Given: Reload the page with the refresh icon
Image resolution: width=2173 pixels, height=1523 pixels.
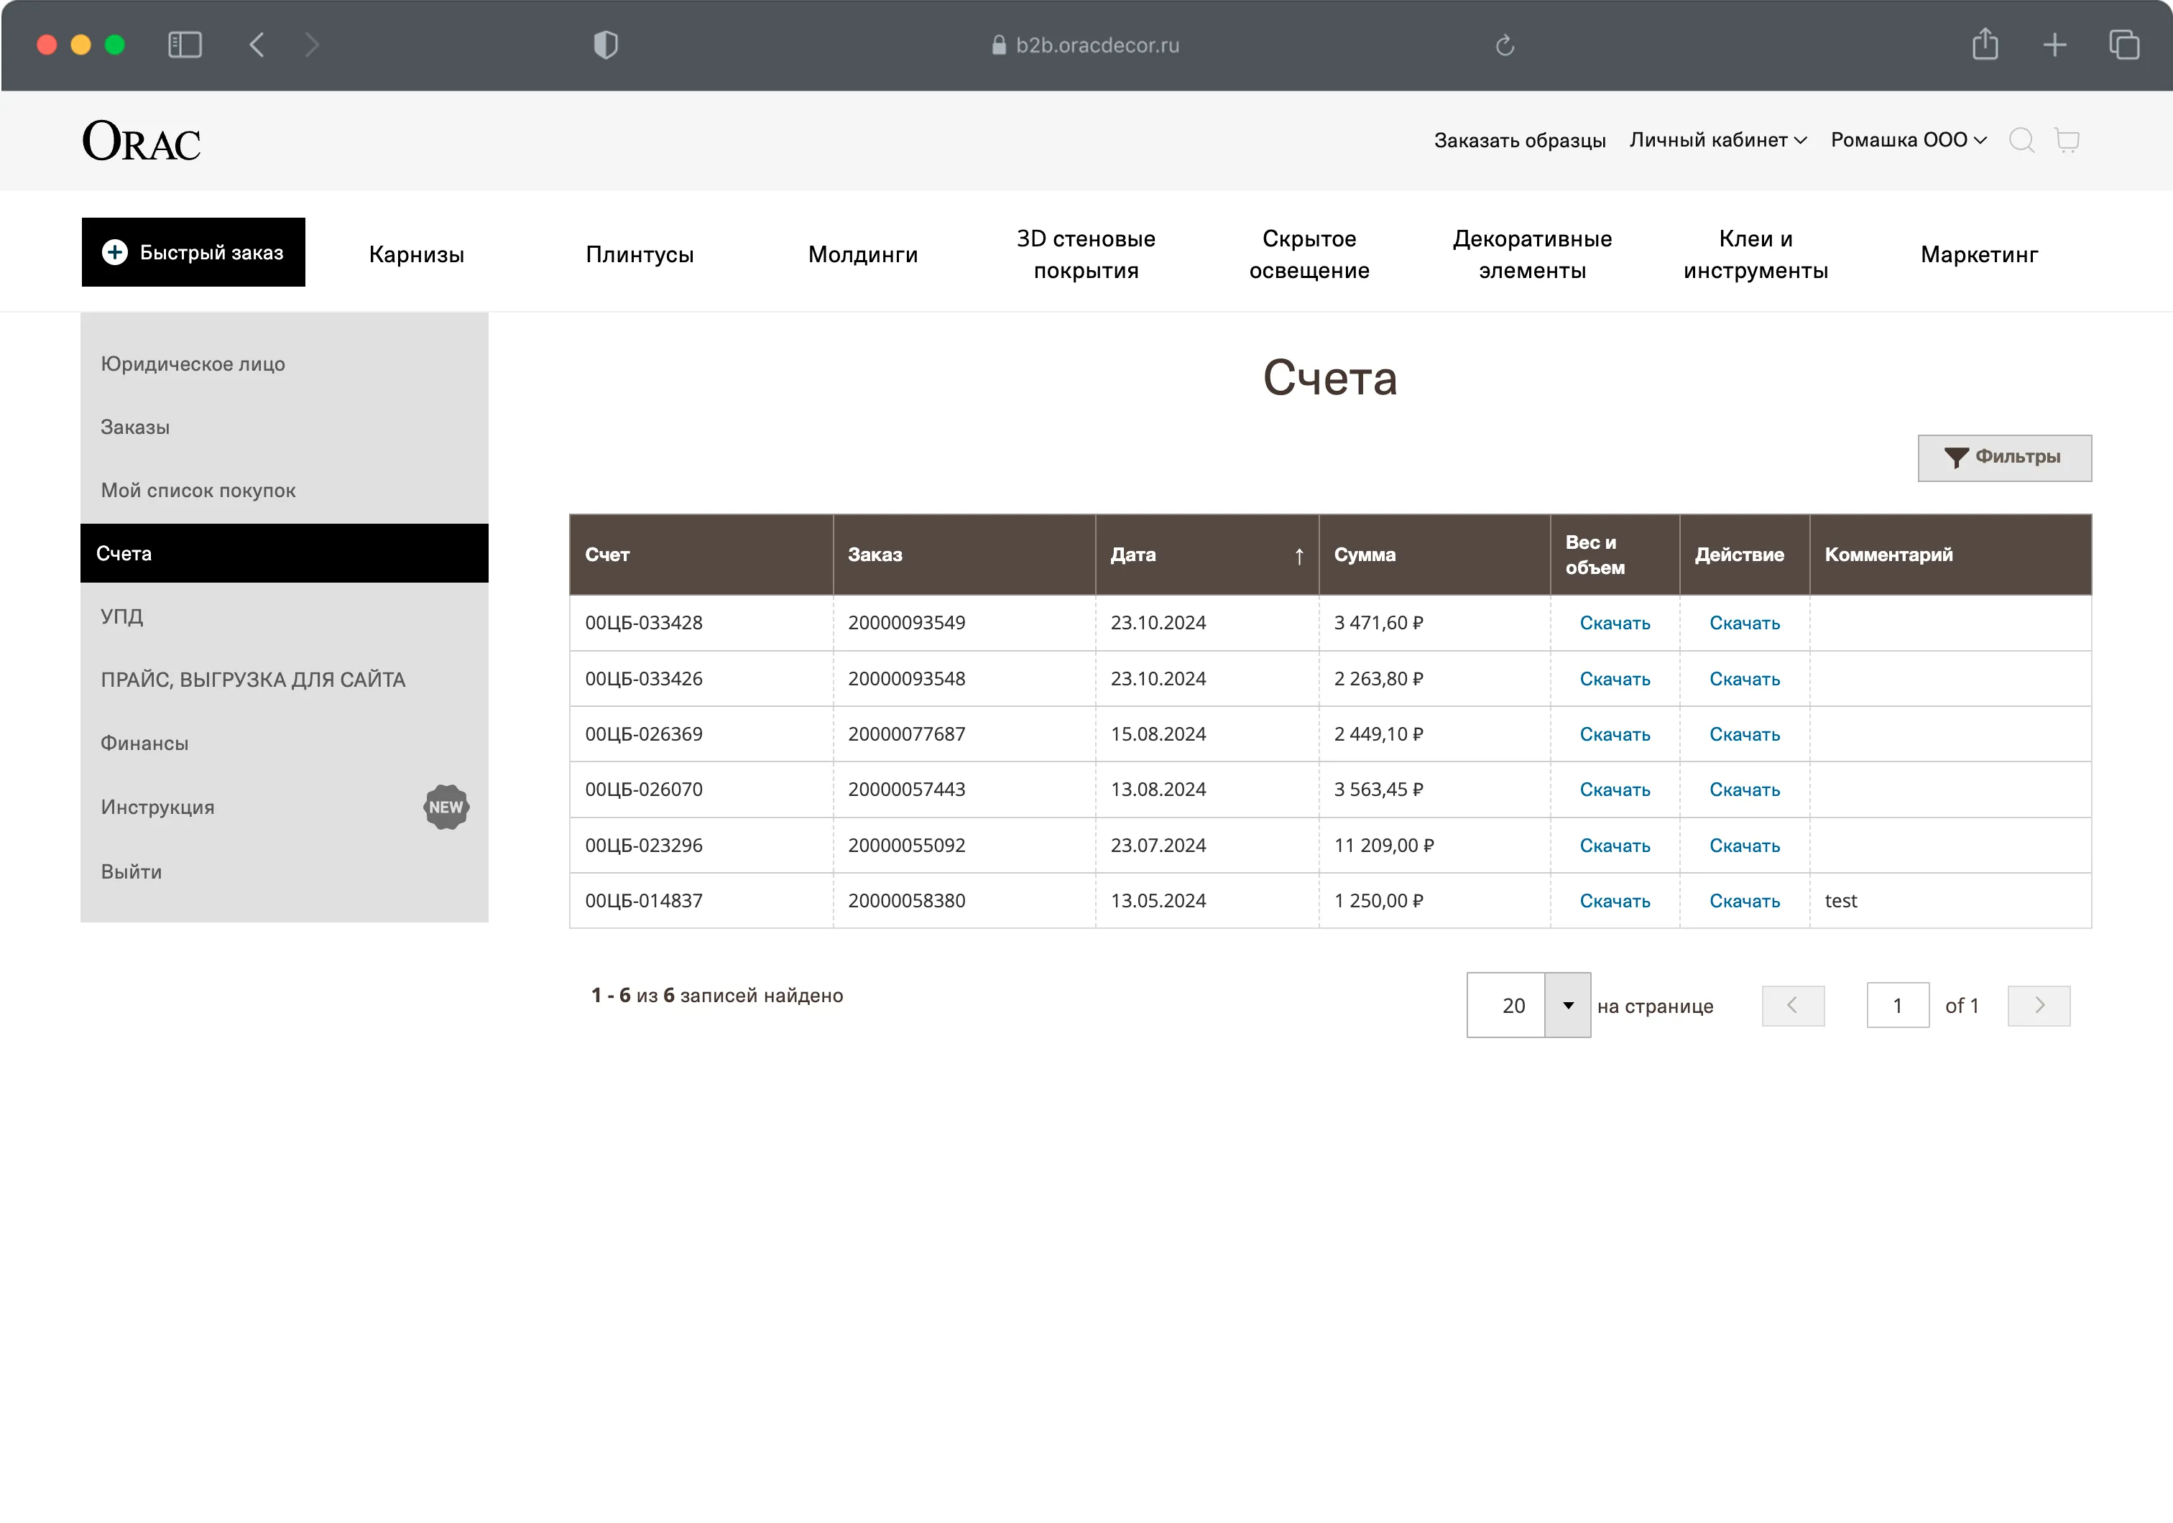Looking at the screenshot, I should [1505, 45].
